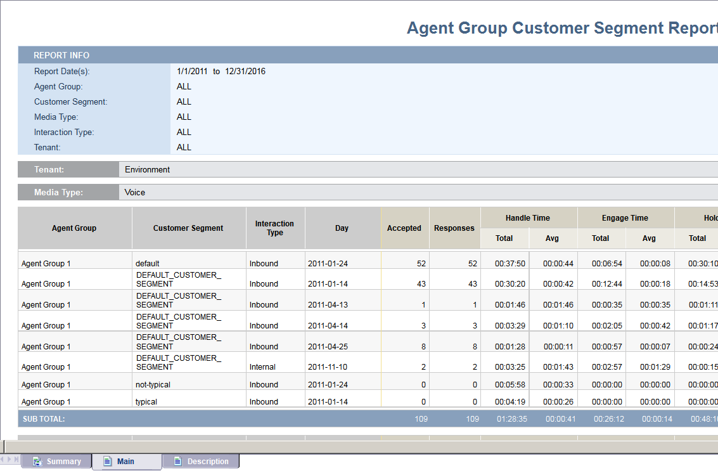718x473 pixels.
Task: Click the horizontal scrollbar above the tabs
Action: click(x=361, y=446)
